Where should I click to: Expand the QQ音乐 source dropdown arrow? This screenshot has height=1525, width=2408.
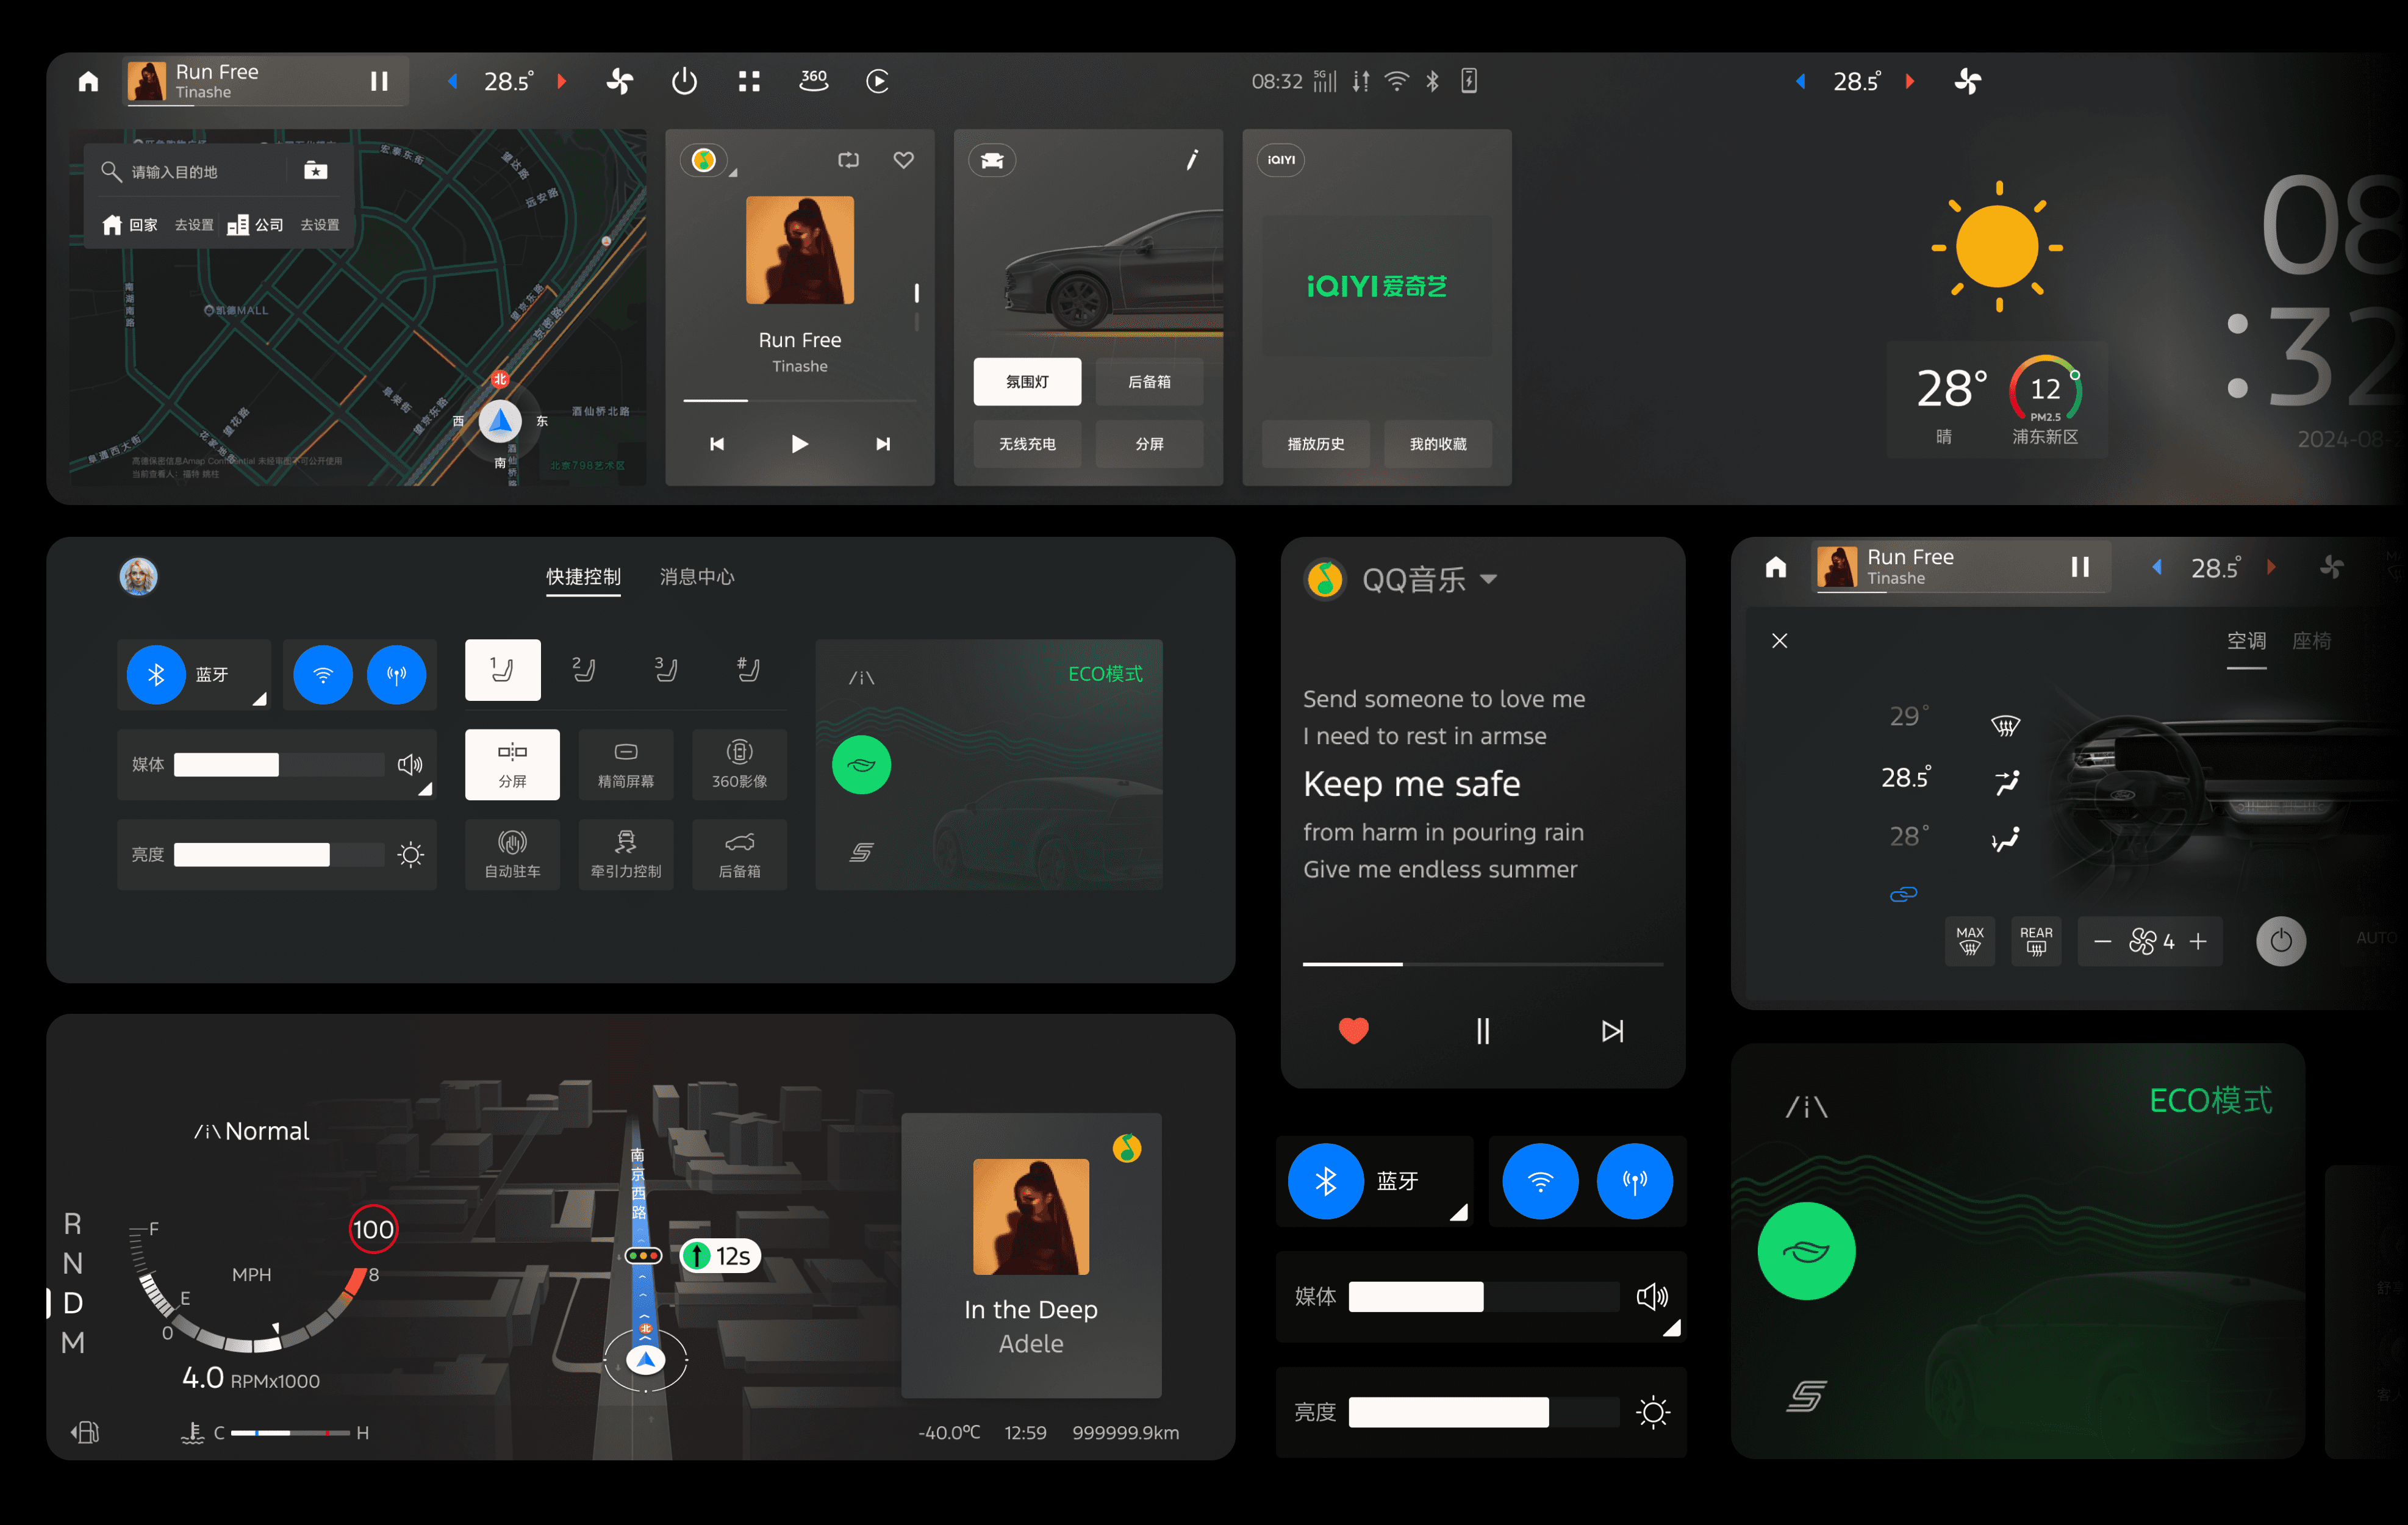(1488, 579)
